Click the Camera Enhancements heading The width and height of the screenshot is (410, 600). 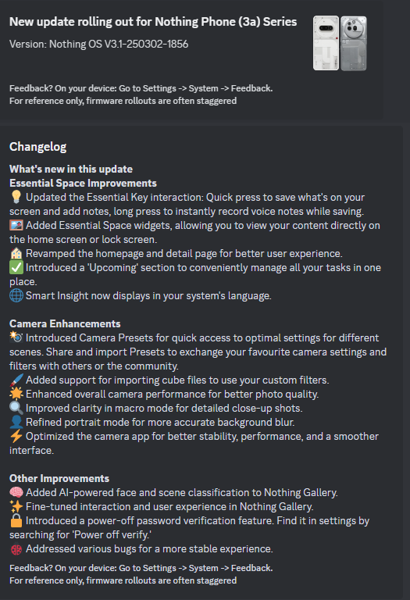(65, 323)
